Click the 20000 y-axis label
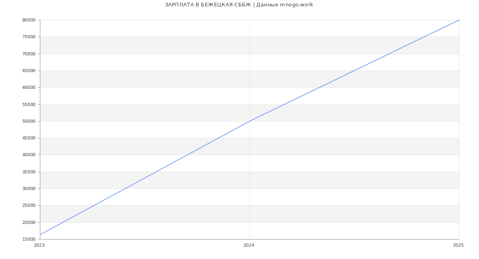The width and height of the screenshot is (479, 259). (29, 223)
